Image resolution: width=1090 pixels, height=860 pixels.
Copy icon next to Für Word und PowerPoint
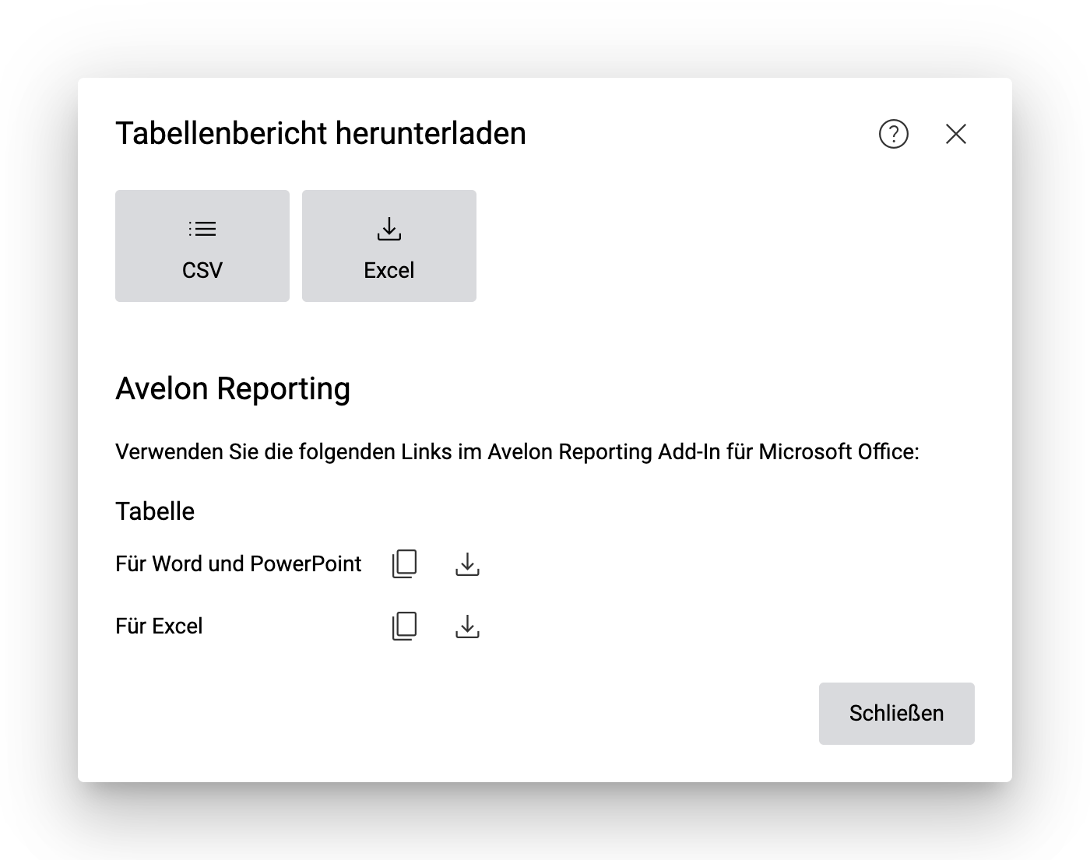[x=405, y=563]
